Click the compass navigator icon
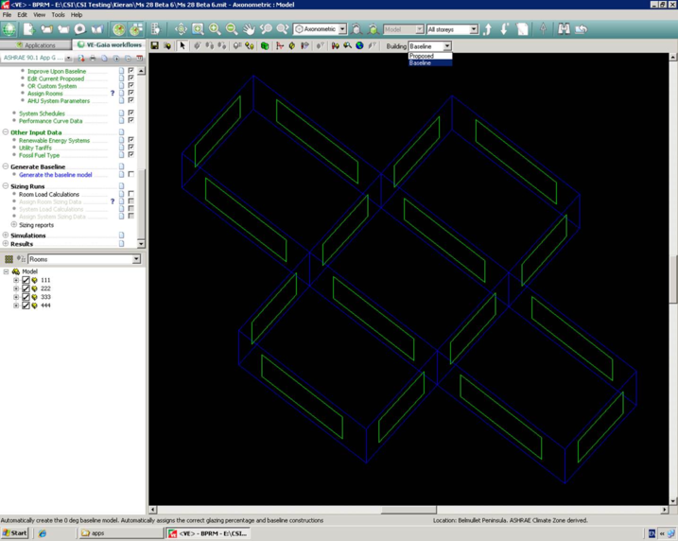The image size is (678, 541). point(119,29)
